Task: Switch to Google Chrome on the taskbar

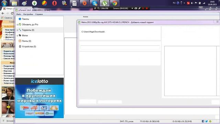Action: 114,3
